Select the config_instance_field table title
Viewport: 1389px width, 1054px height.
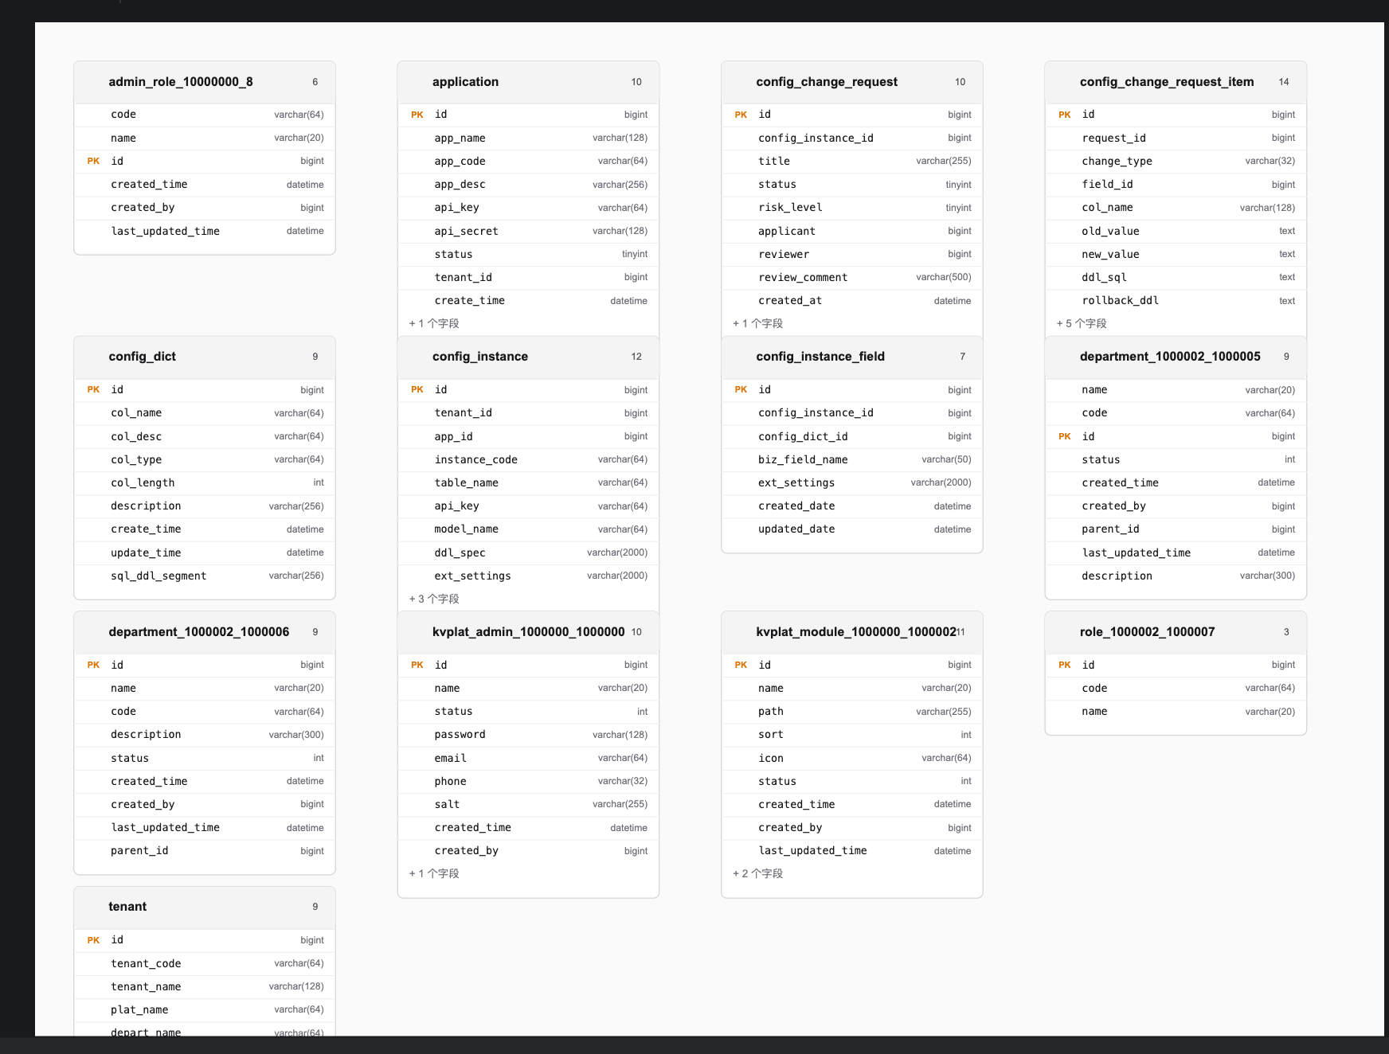(x=820, y=357)
